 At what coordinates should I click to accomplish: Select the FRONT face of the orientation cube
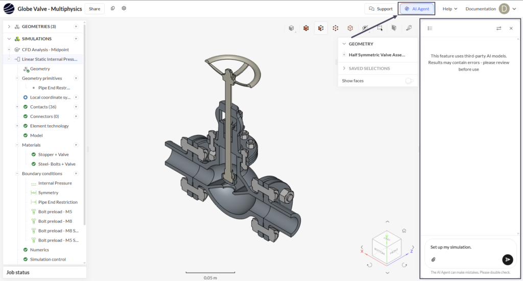(394, 251)
